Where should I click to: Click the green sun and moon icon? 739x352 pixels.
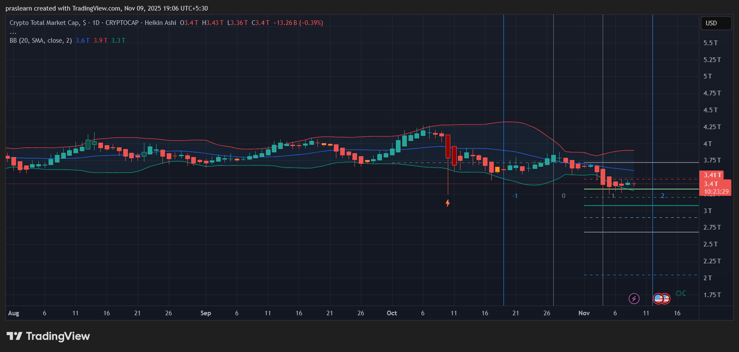680,293
